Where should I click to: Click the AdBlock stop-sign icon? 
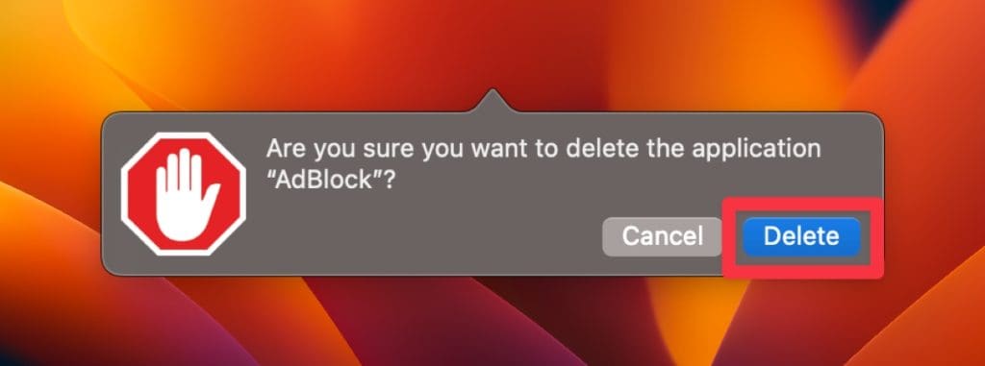(184, 194)
